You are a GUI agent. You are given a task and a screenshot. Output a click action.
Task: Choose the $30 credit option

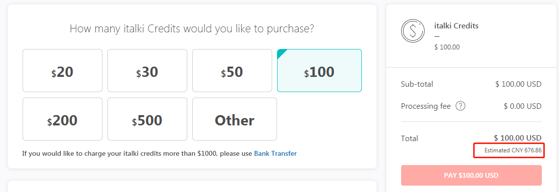tap(147, 71)
